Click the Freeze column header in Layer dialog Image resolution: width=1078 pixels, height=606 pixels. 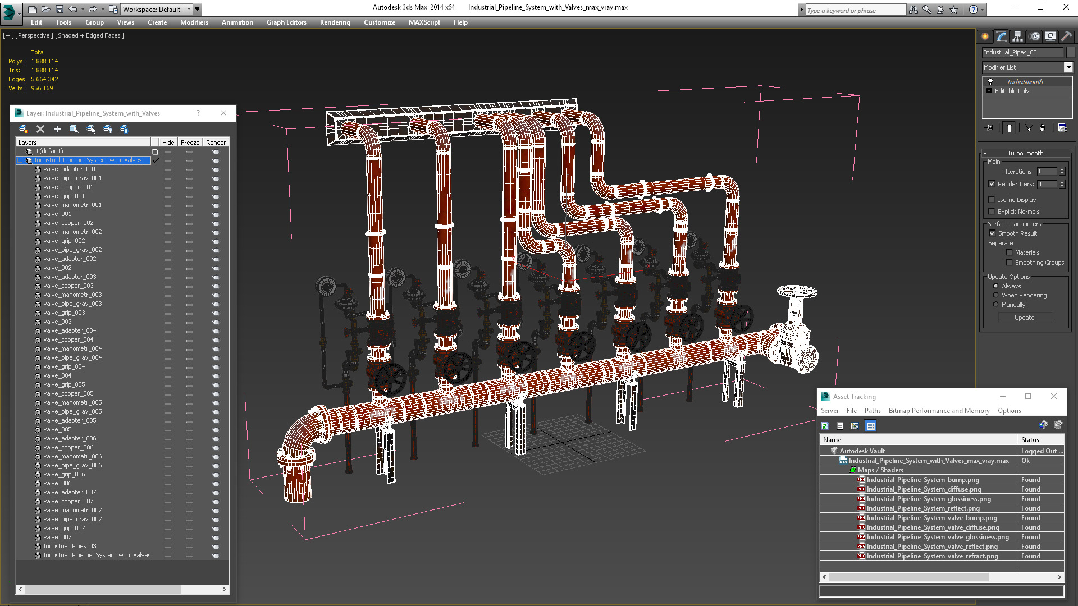[x=190, y=143]
